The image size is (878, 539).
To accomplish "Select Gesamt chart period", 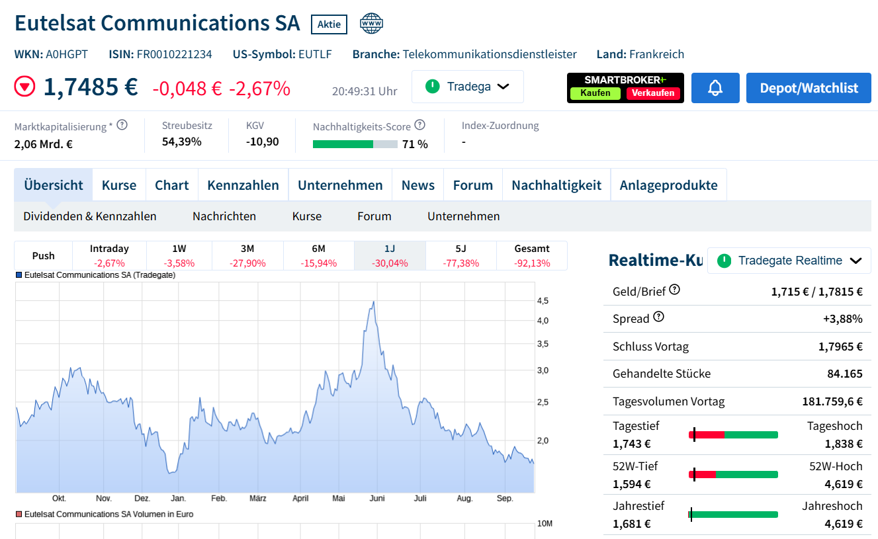I will point(532,255).
